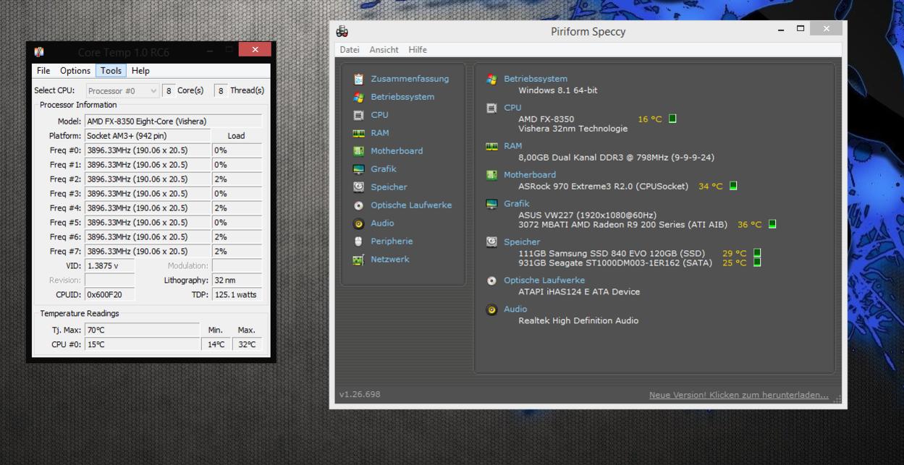
Task: Click the Lithography value 32 nm
Action: (237, 281)
